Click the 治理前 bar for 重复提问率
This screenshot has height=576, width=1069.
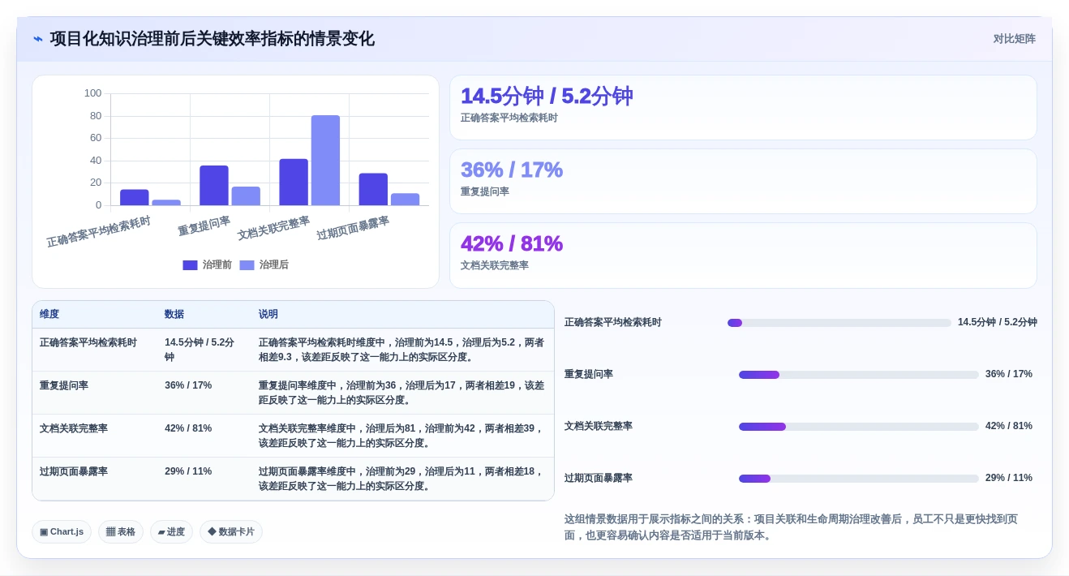pyautogui.click(x=214, y=185)
